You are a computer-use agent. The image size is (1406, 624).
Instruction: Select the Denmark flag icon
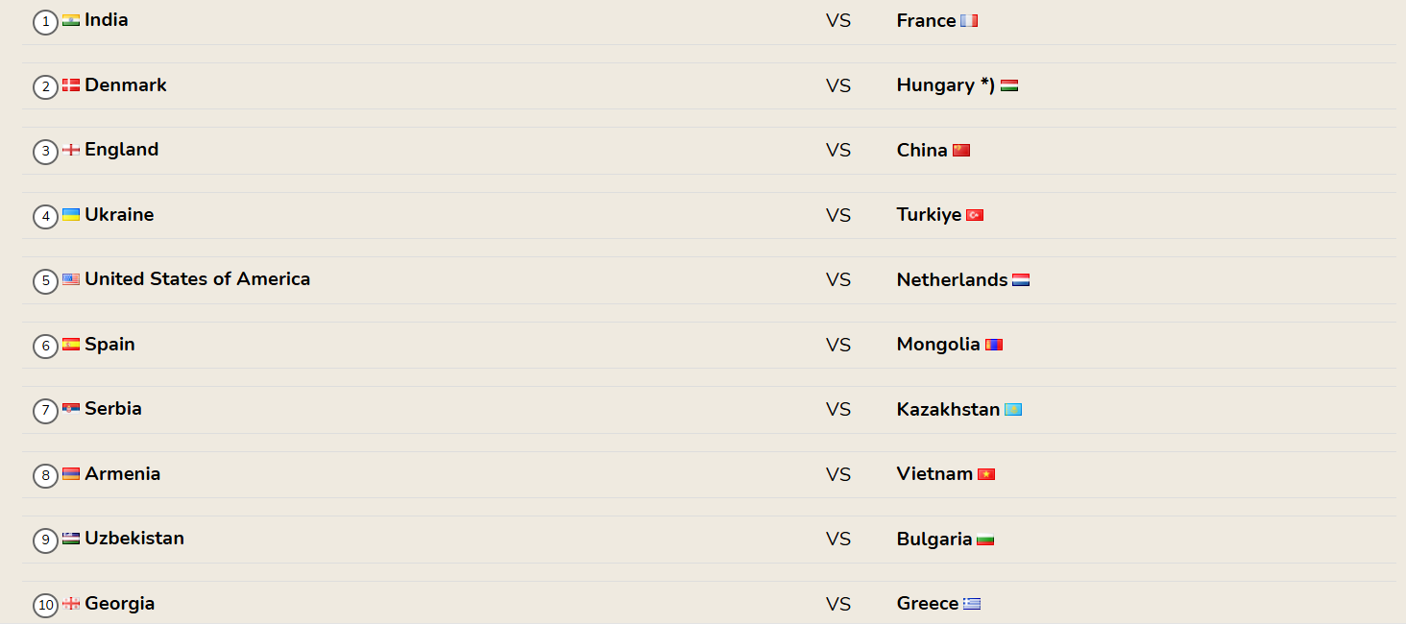click(x=71, y=85)
